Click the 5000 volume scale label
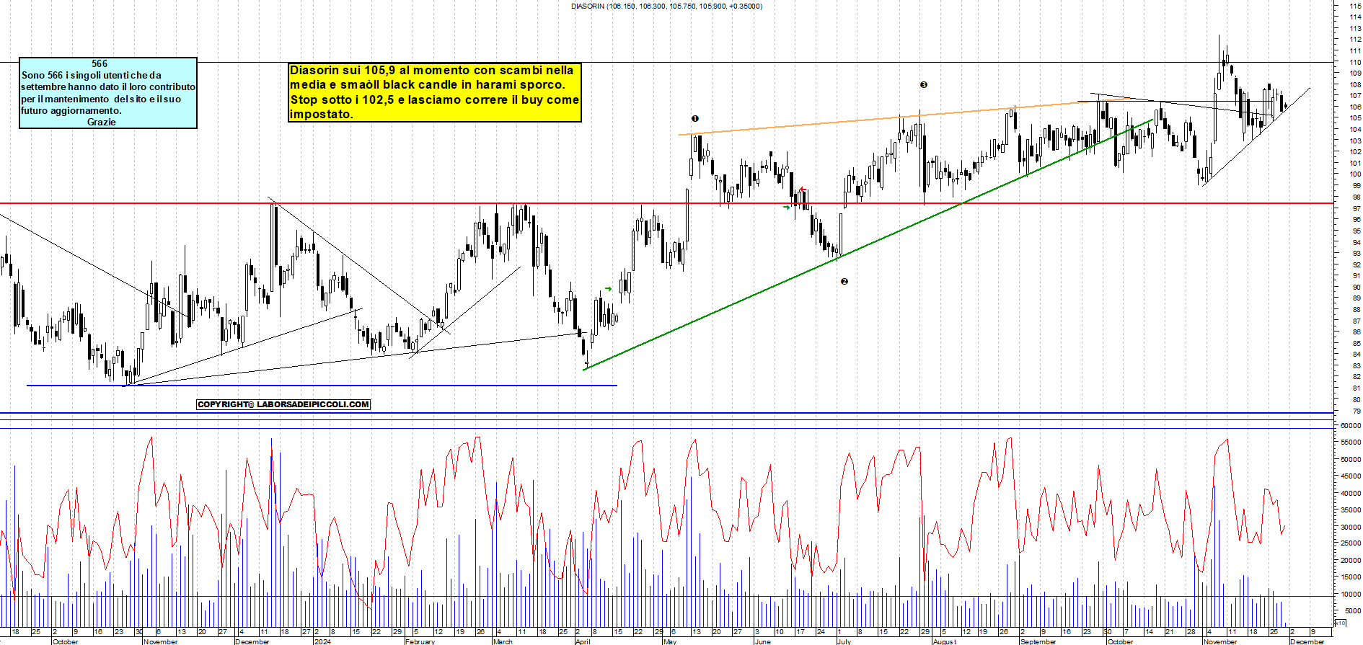Image resolution: width=1363 pixels, height=645 pixels. 1353,611
